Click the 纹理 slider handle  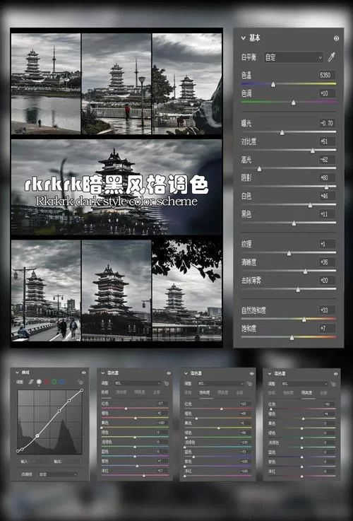point(289,254)
